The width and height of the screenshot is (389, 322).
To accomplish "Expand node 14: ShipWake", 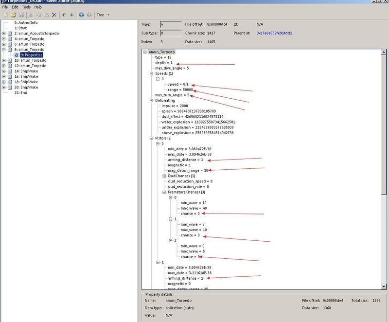I will 4,71.
